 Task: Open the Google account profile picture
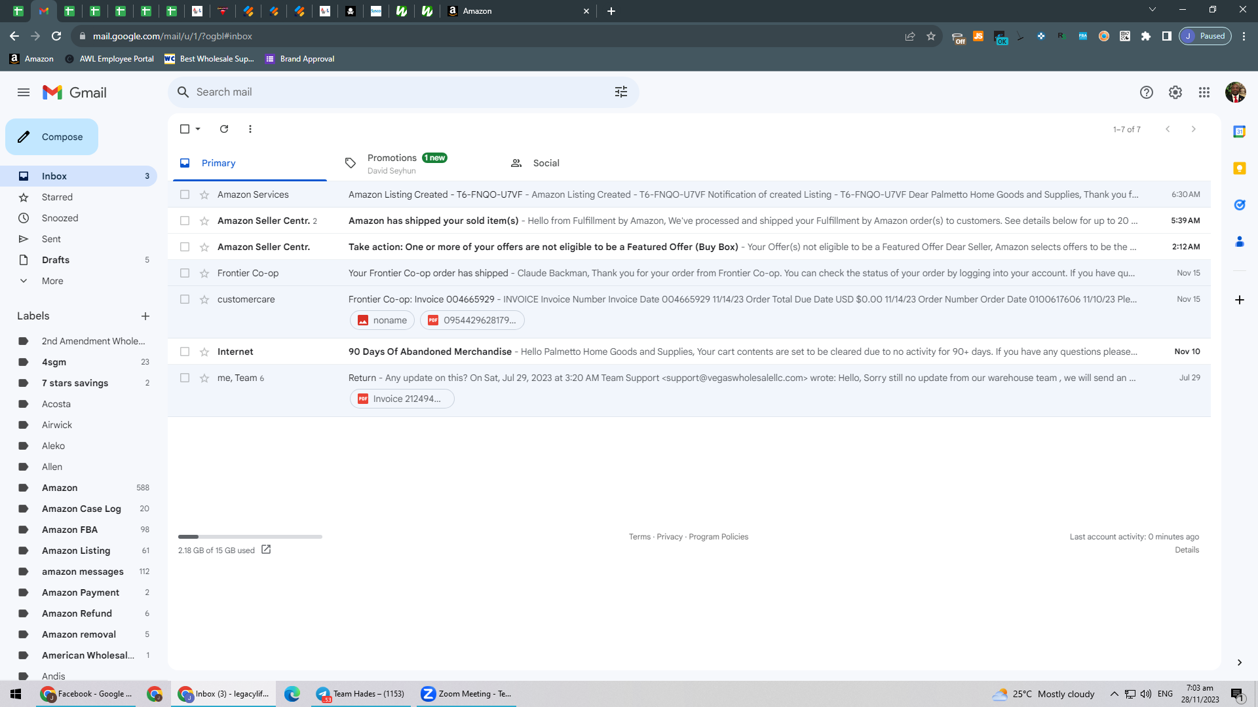(x=1236, y=92)
